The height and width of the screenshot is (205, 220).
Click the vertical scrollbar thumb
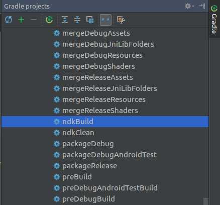click(x=206, y=201)
